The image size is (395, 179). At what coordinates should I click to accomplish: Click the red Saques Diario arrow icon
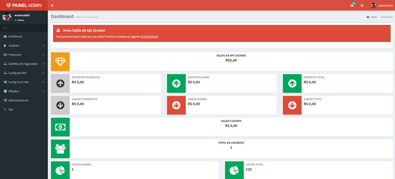pos(176,105)
